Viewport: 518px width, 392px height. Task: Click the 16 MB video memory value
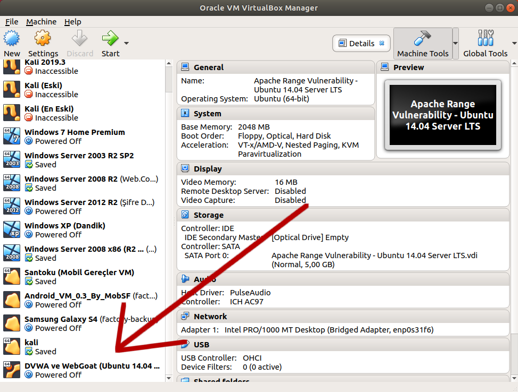pyautogui.click(x=286, y=182)
